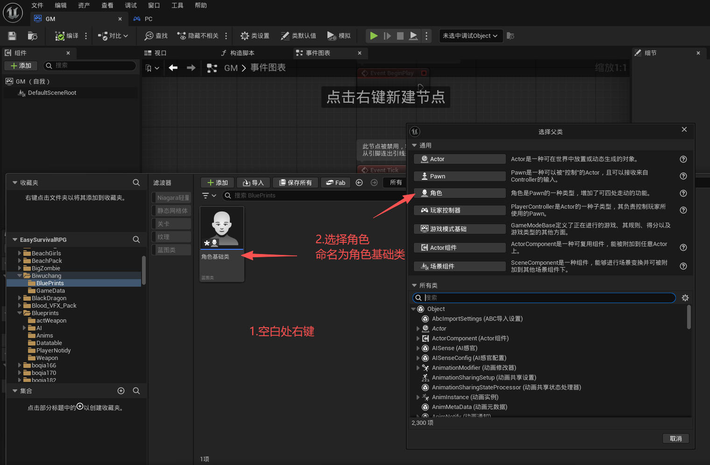Start 模拟 simulation

[339, 36]
